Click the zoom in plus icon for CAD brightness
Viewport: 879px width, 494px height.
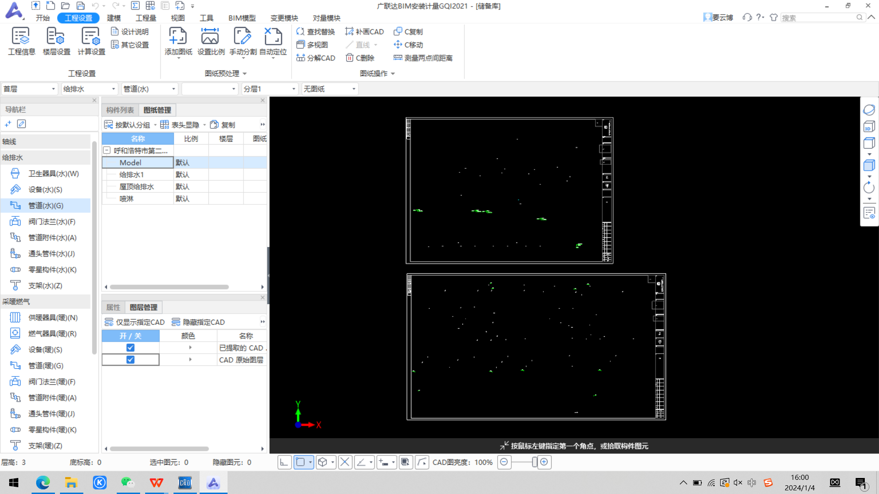[x=544, y=462]
